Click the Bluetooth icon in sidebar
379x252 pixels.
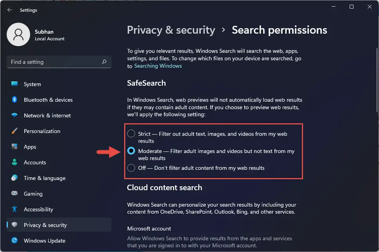(x=14, y=99)
